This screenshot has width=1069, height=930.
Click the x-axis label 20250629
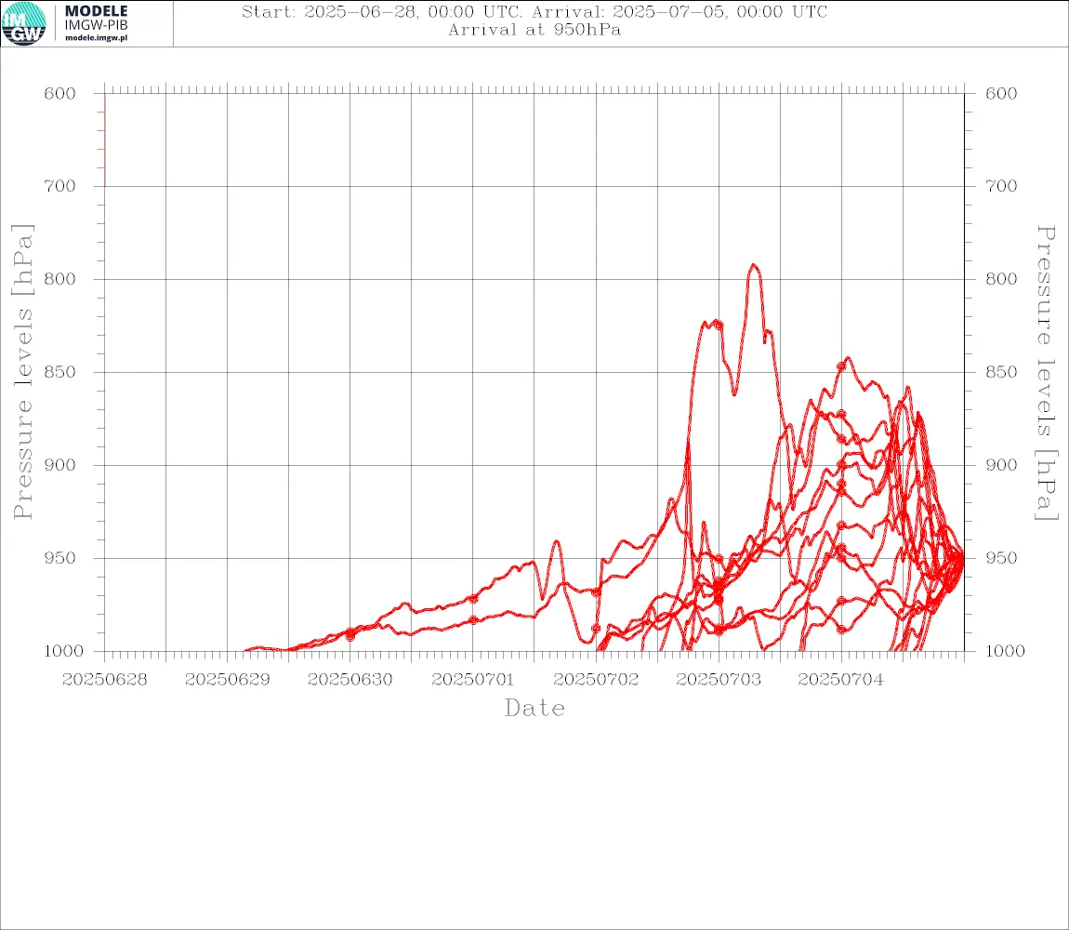click(x=228, y=680)
